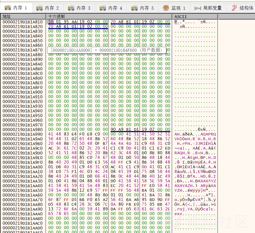Select address row 00000219D1B1AA00
The image size is (255, 233).
[x=23, y=167]
